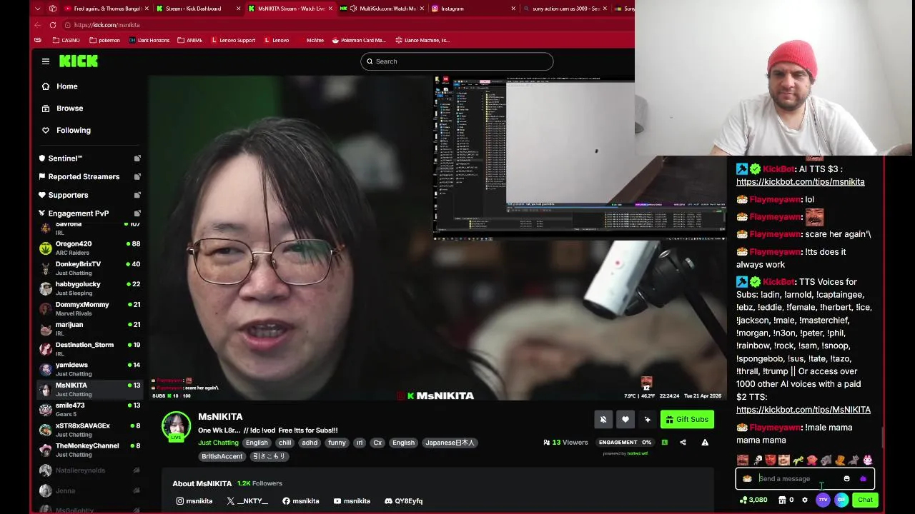Click the Just Chatting category link
This screenshot has height=514, width=915.
click(x=218, y=443)
